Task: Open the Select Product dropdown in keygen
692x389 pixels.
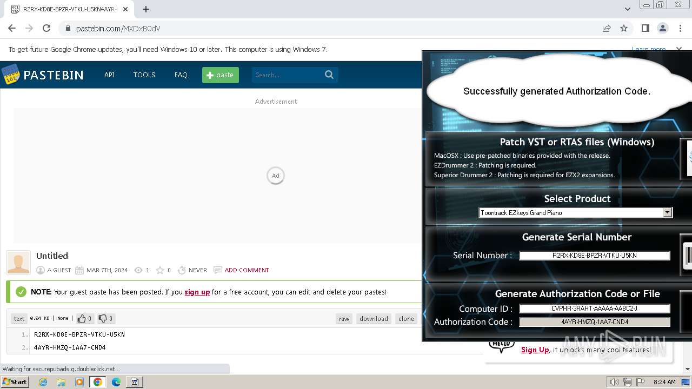Action: coord(576,213)
